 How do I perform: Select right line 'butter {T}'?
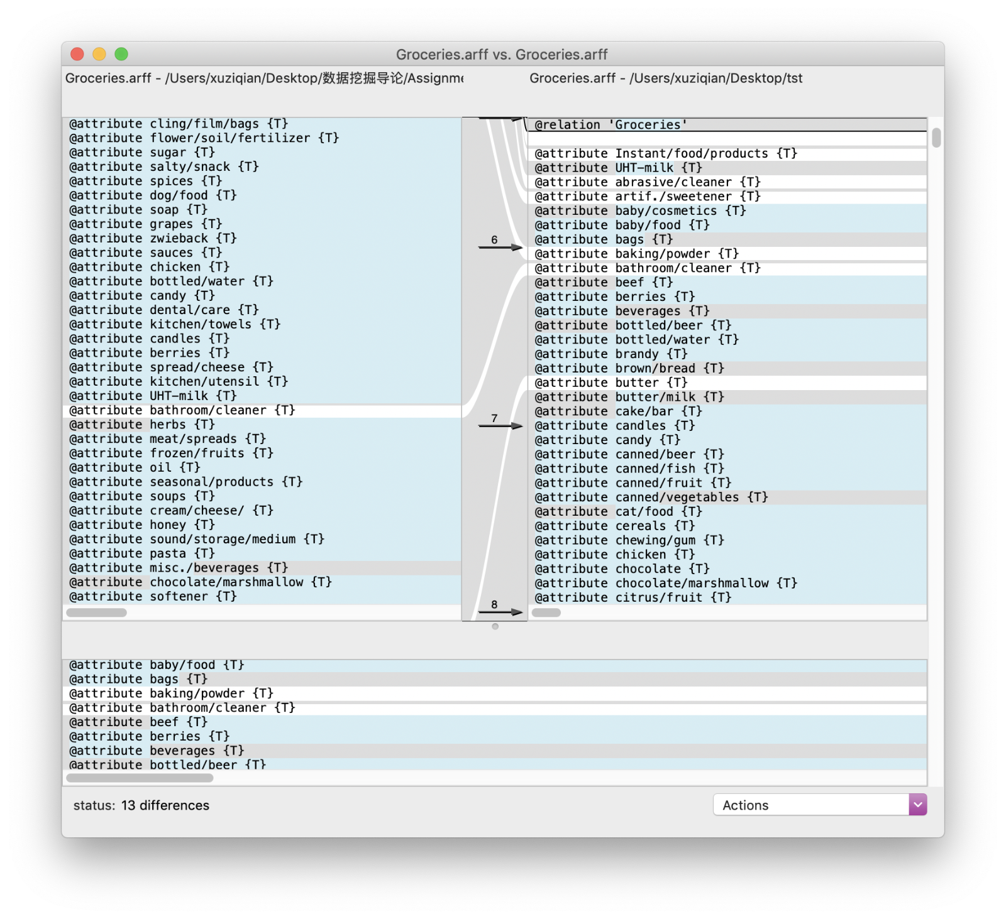(727, 383)
